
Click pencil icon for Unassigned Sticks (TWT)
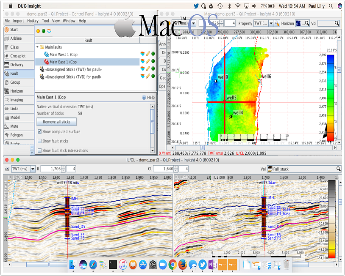click(x=148, y=68)
